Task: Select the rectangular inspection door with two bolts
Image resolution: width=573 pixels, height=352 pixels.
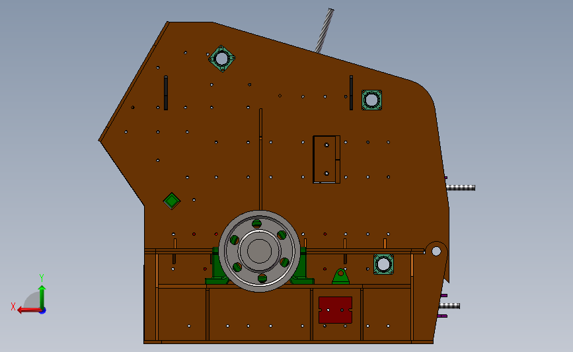Action: pos(326,159)
